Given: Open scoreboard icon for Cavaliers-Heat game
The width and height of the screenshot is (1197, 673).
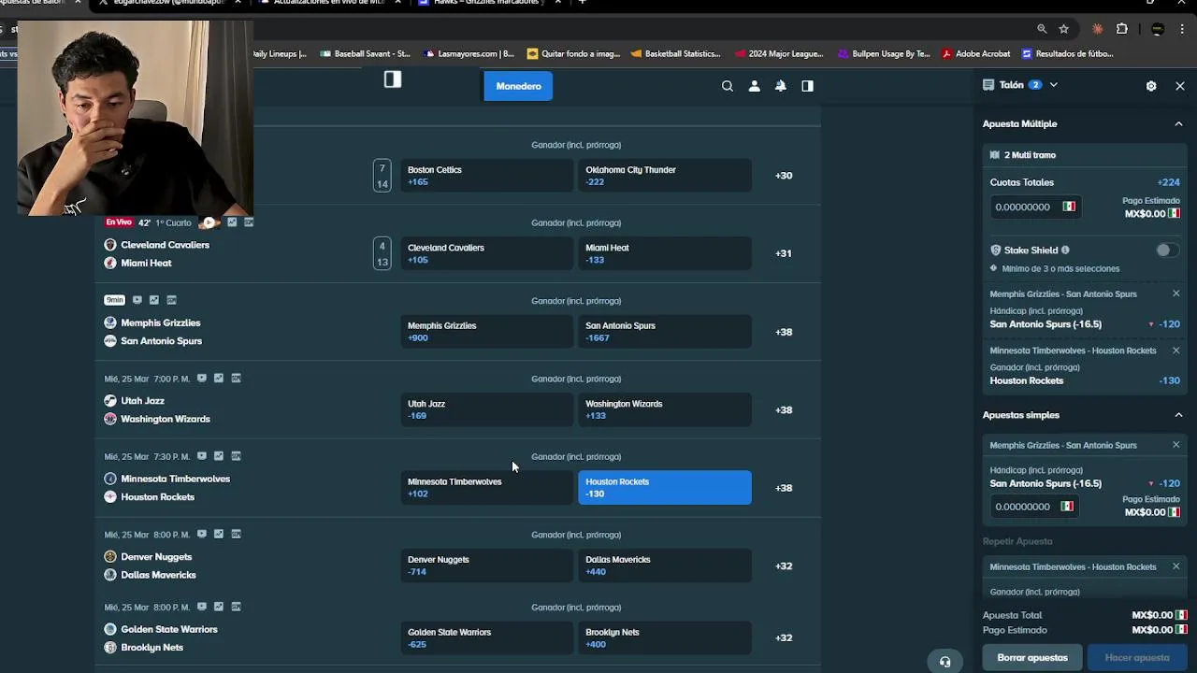Looking at the screenshot, I should (249, 222).
